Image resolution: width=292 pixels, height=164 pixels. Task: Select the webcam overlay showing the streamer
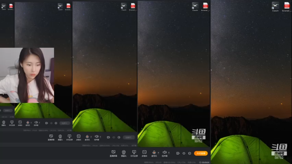point(27,75)
